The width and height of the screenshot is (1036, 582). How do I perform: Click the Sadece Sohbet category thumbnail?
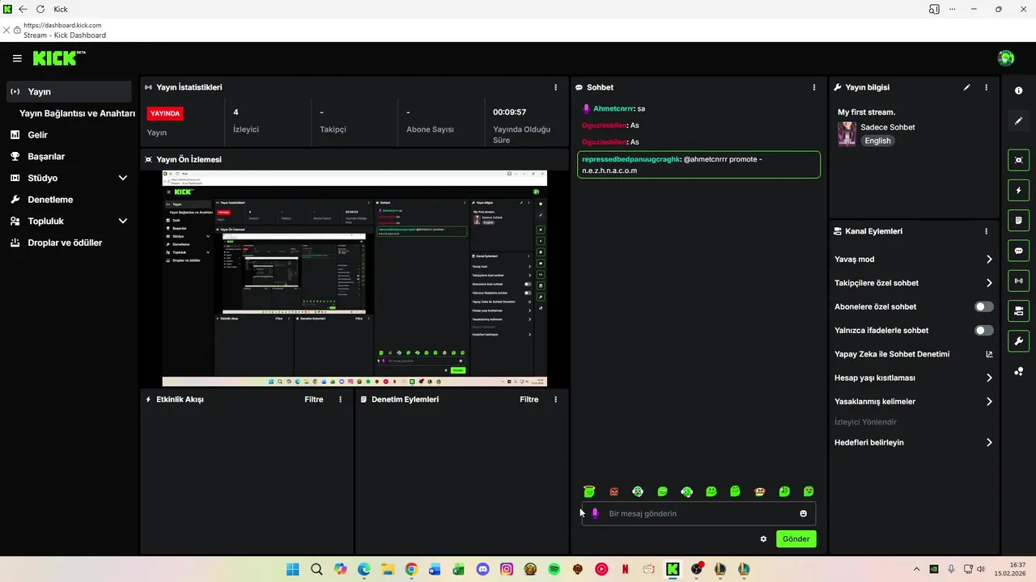pyautogui.click(x=847, y=133)
